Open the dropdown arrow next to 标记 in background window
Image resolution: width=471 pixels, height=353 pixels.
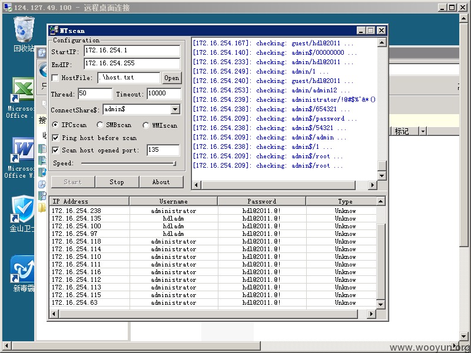pyautogui.click(x=423, y=131)
